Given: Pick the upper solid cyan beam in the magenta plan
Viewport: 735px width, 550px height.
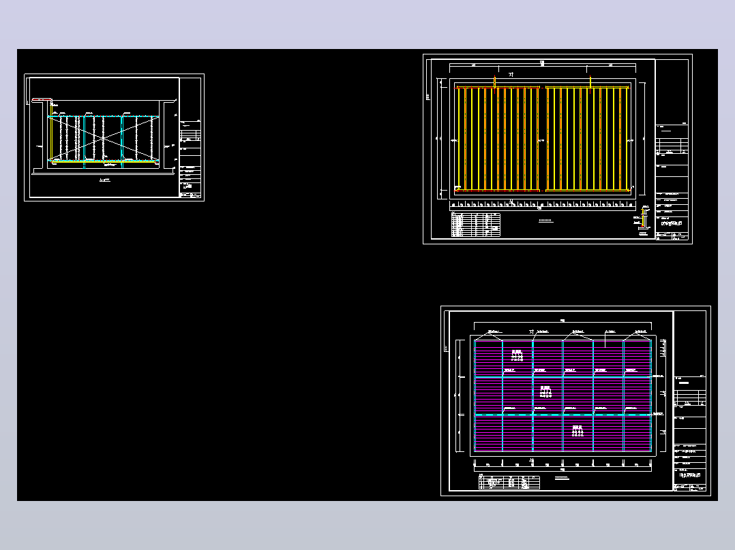Looking at the screenshot, I should pos(563,376).
